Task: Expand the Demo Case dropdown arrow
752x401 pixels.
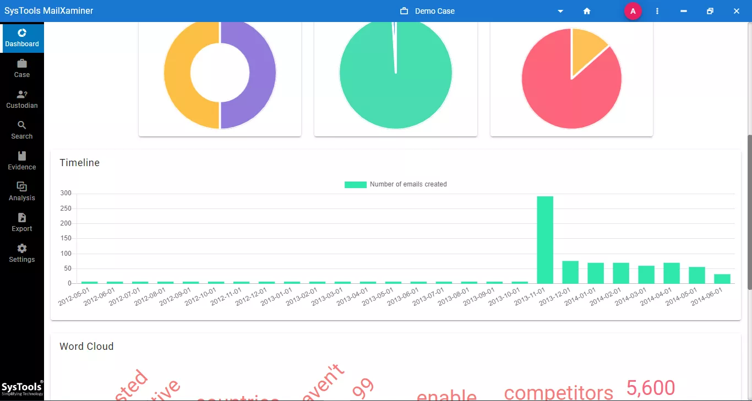Action: pos(560,11)
